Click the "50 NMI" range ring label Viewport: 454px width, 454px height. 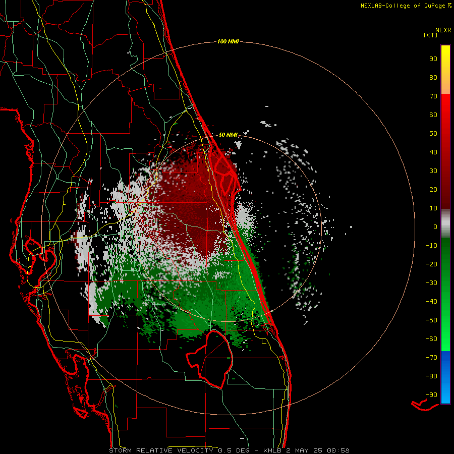[228, 135]
